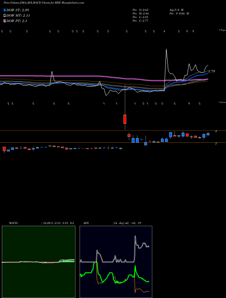
Task: Click the blue DOW ST legend swatch
Action: click(5, 10)
